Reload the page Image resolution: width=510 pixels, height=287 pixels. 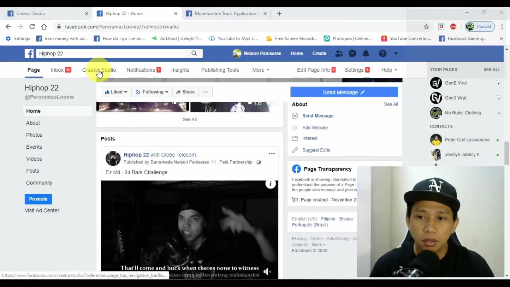32,27
